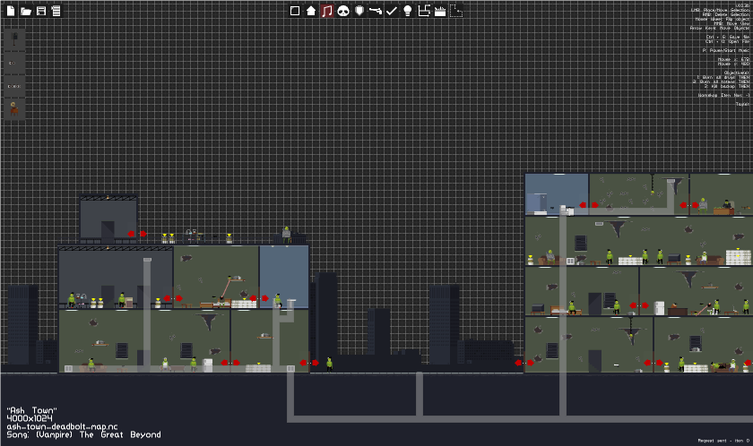
Task: Click the 4000x1024 map size text
Action: (30, 418)
